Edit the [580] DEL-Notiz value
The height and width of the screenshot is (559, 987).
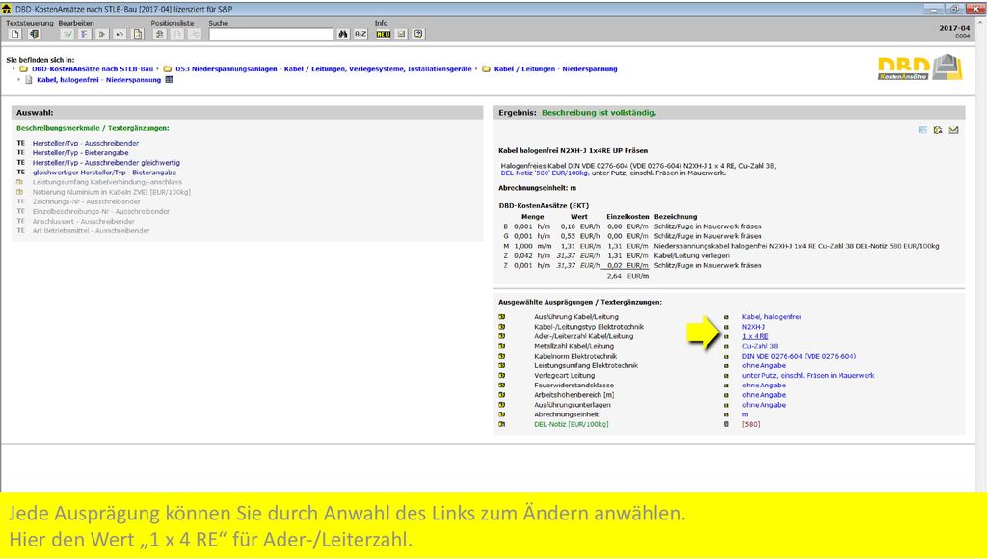pyautogui.click(x=750, y=424)
